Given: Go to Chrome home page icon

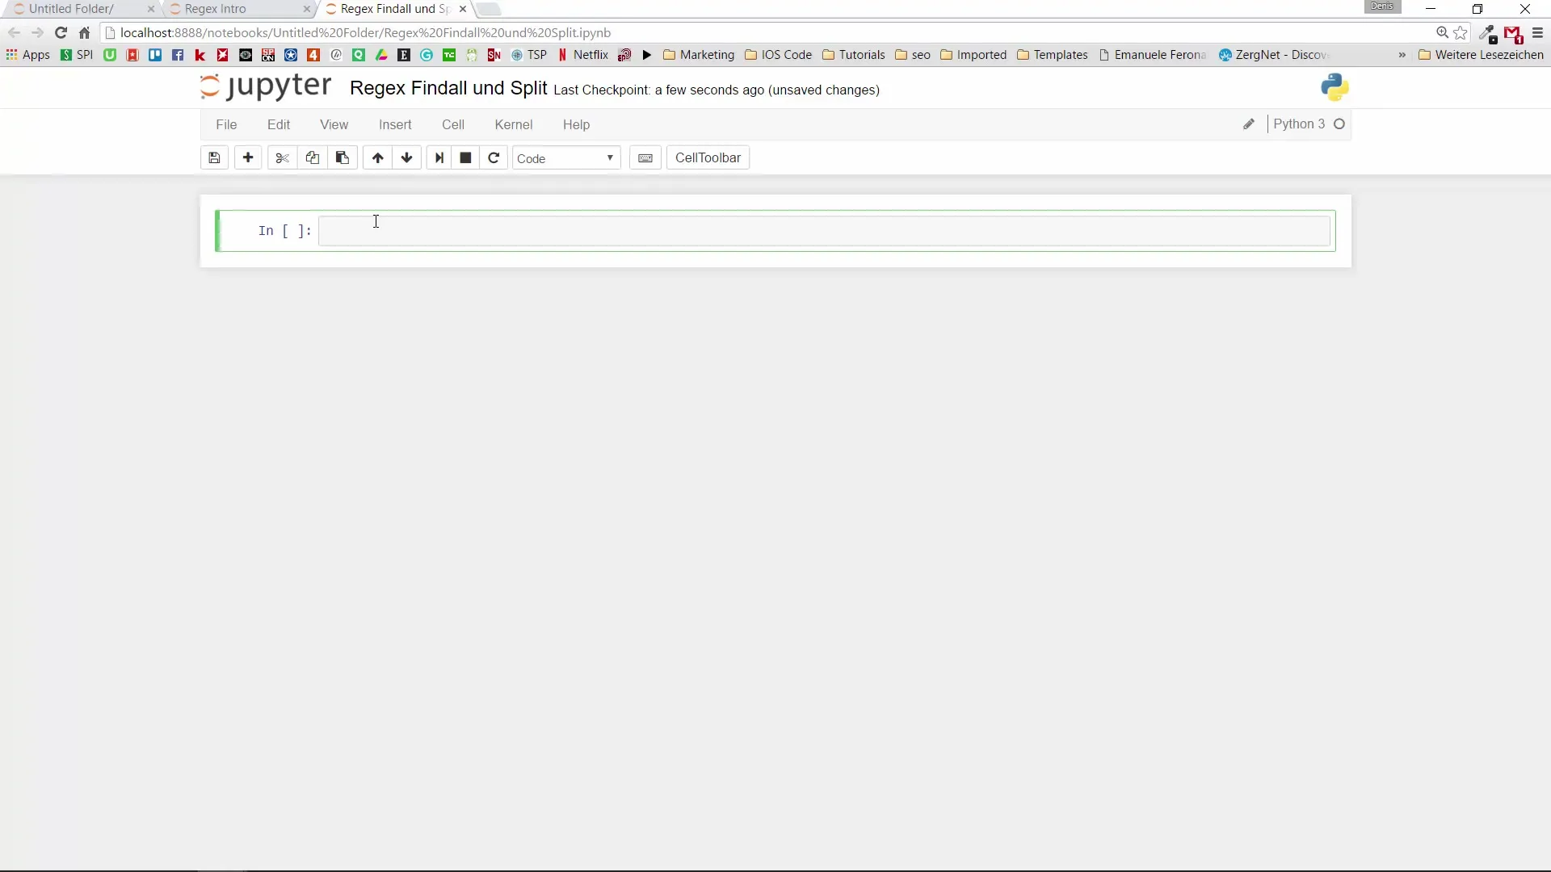Looking at the screenshot, I should point(85,33).
